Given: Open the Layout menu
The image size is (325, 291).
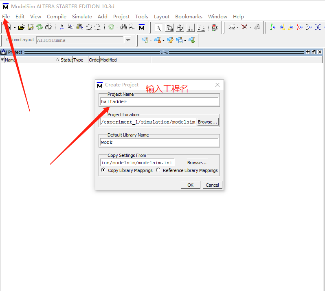Looking at the screenshot, I should pyautogui.click(x=161, y=17).
